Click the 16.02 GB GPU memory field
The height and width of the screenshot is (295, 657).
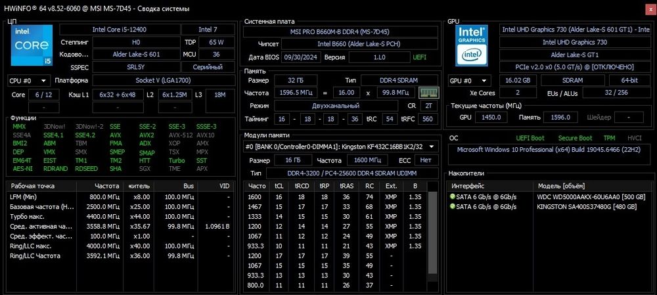click(518, 80)
